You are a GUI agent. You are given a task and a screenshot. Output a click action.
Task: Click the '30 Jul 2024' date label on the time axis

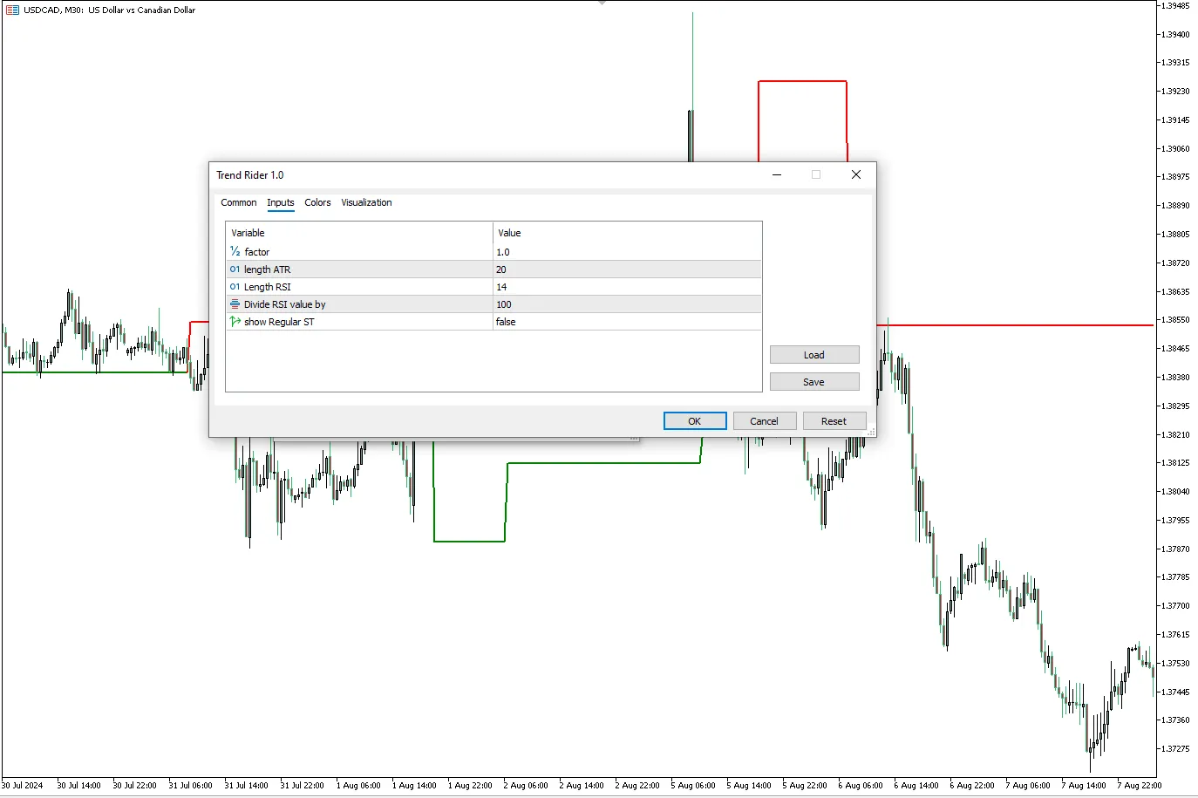[23, 786]
